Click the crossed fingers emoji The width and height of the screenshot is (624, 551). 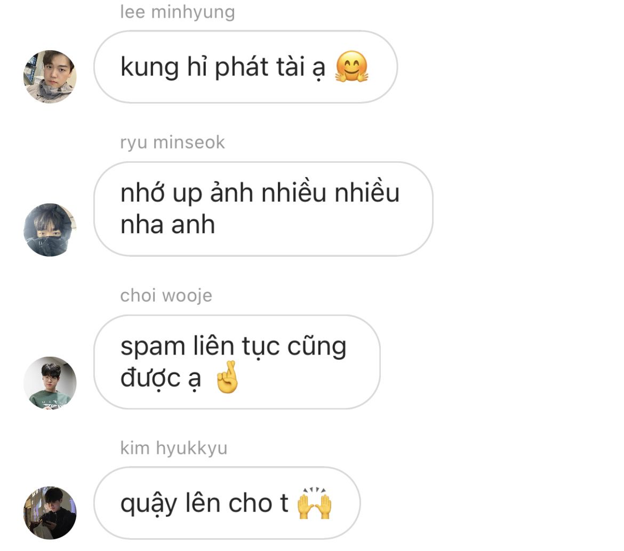point(227,377)
